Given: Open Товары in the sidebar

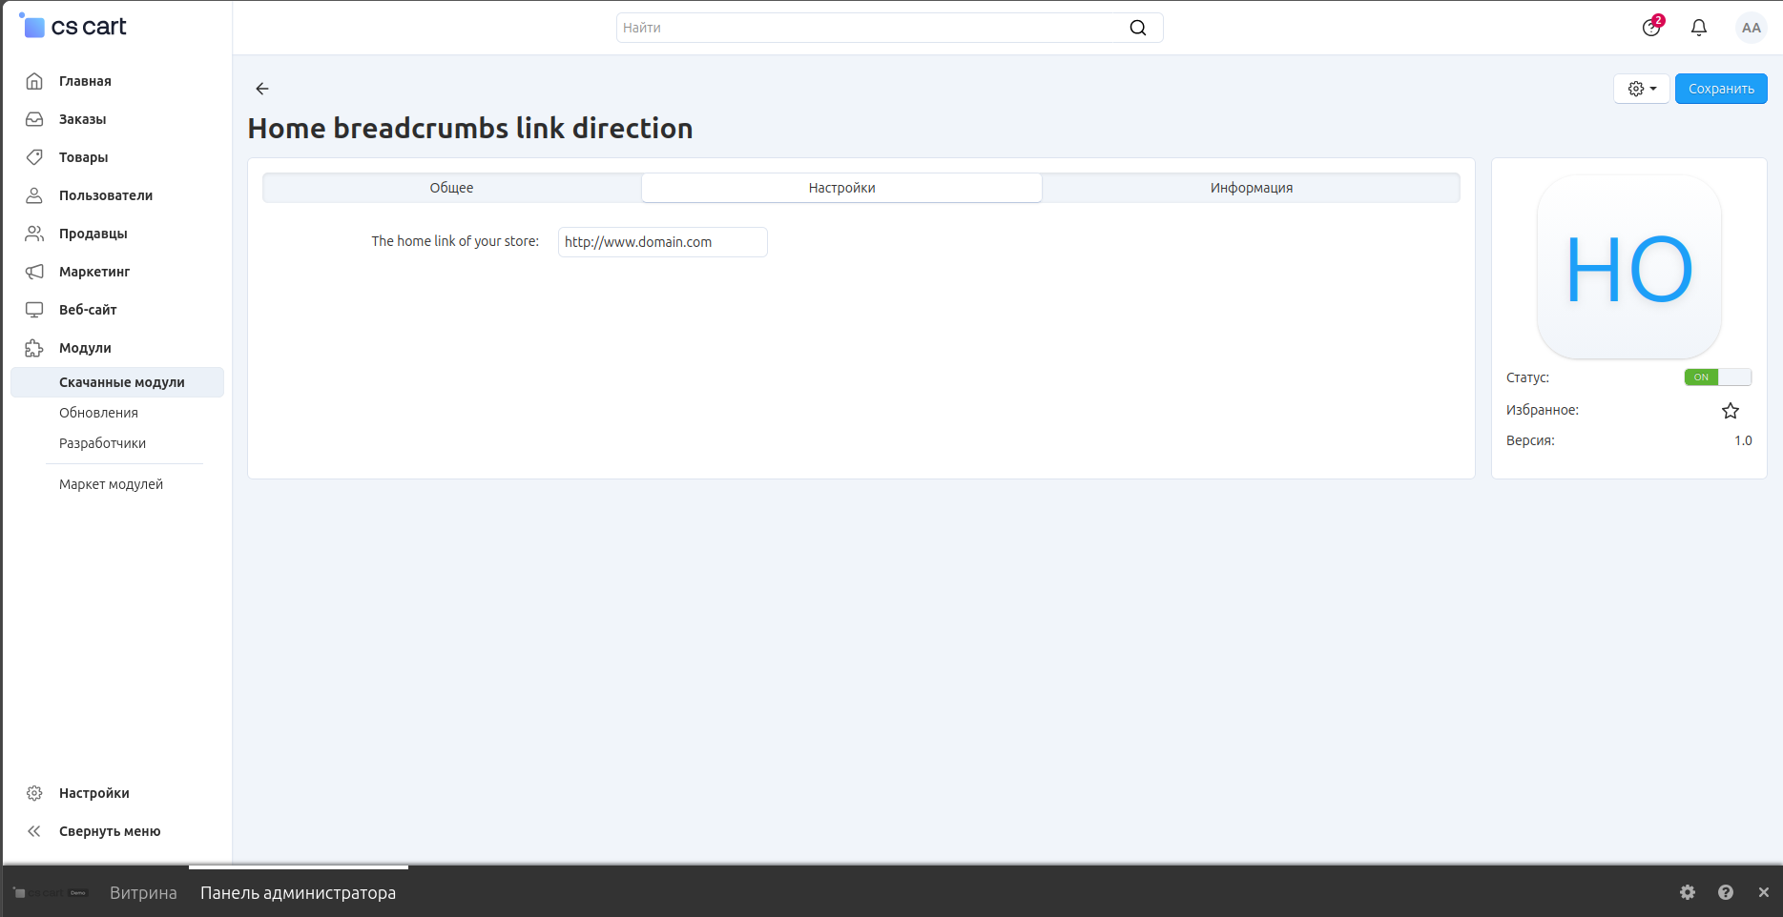Looking at the screenshot, I should [83, 157].
